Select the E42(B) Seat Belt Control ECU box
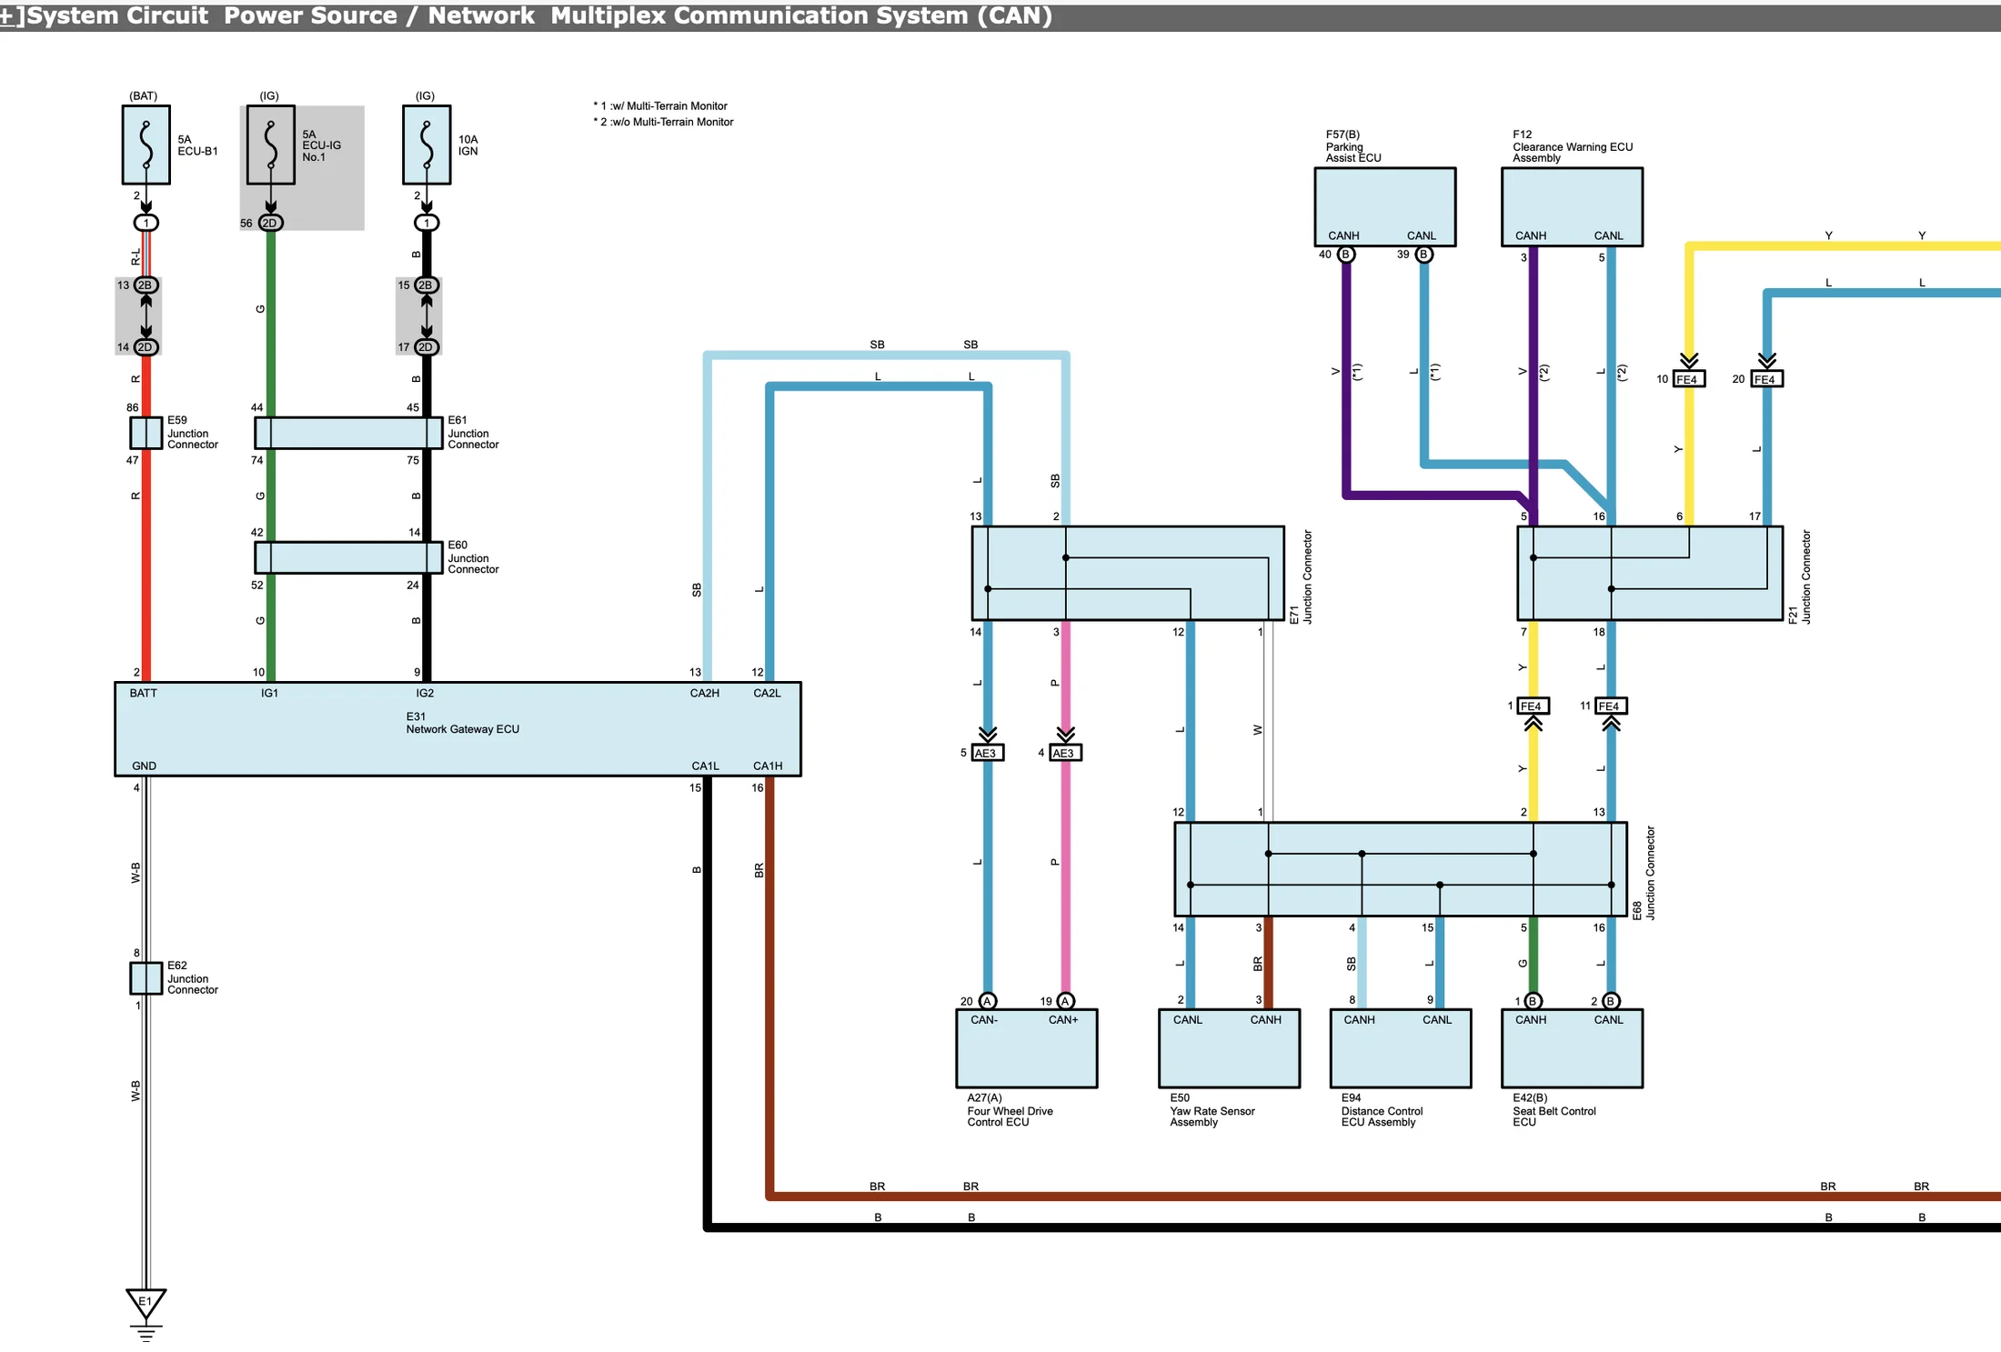The height and width of the screenshot is (1352, 2001). 1573,1048
